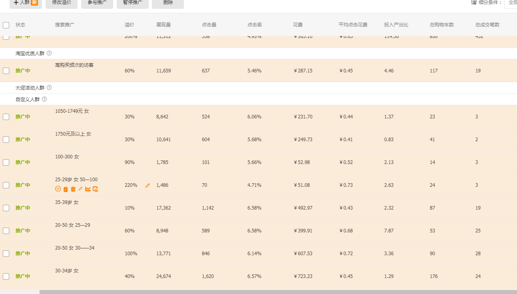
Task: Open help icon next to 淘宝优质人群
Action: 49,53
